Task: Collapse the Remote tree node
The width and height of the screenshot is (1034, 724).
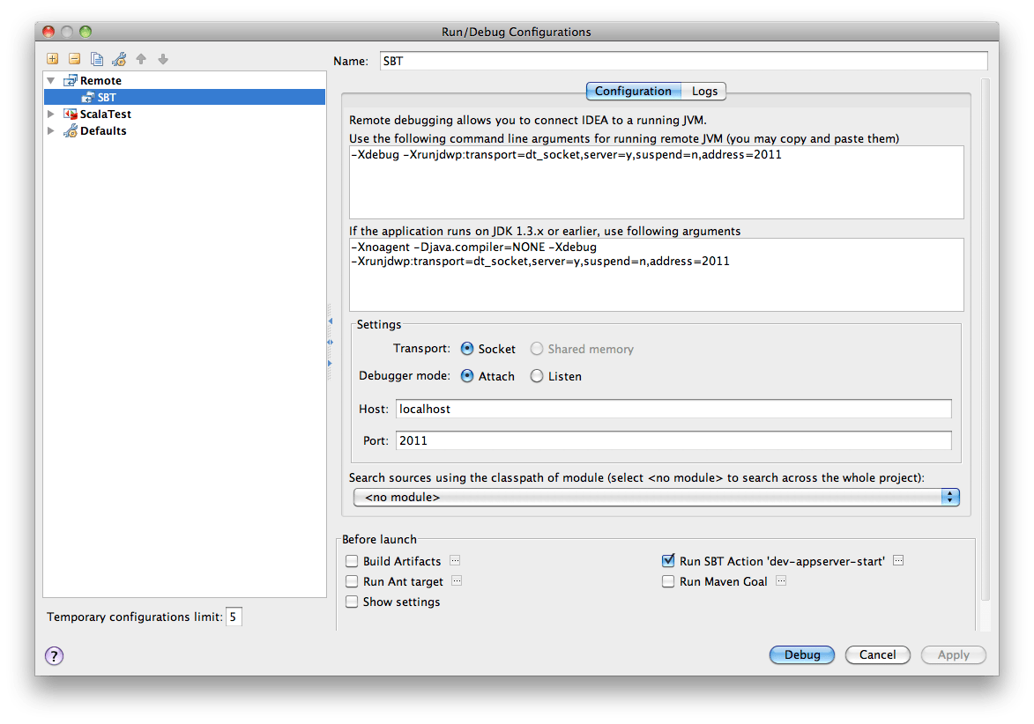Action: pos(51,80)
